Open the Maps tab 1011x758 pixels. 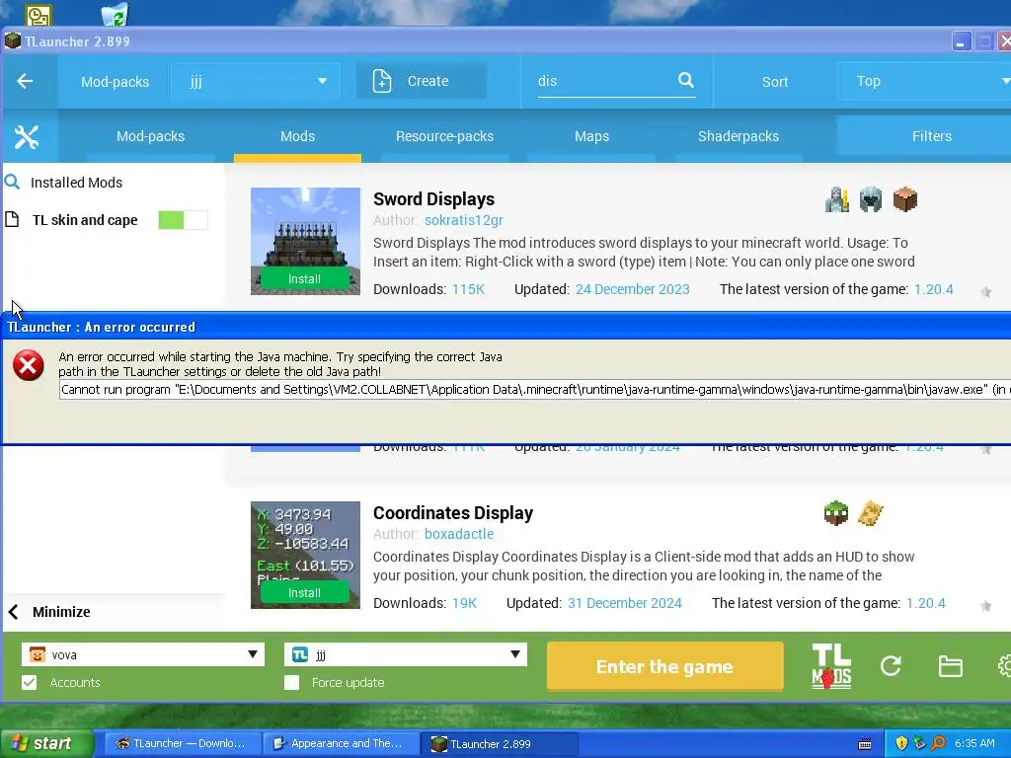tap(591, 136)
